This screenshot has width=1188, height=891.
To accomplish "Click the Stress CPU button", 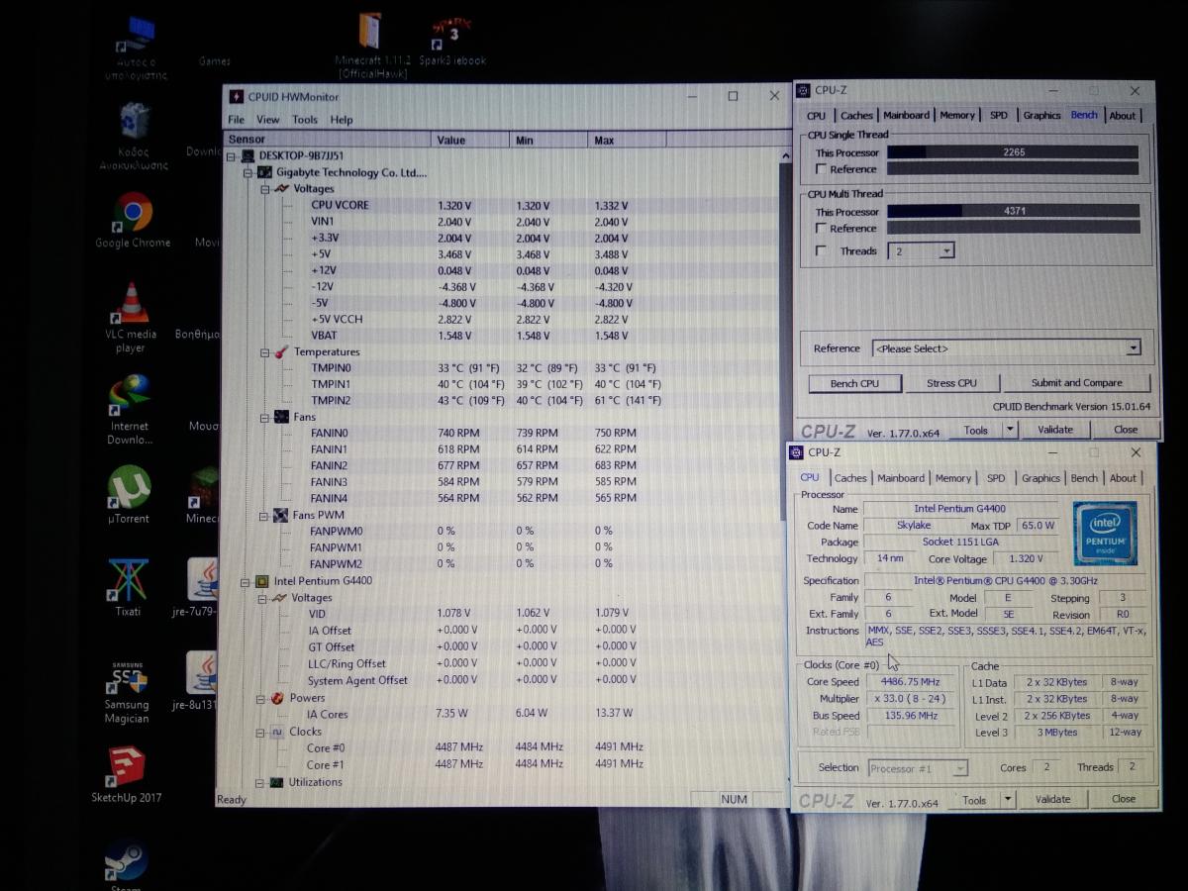I will [951, 383].
